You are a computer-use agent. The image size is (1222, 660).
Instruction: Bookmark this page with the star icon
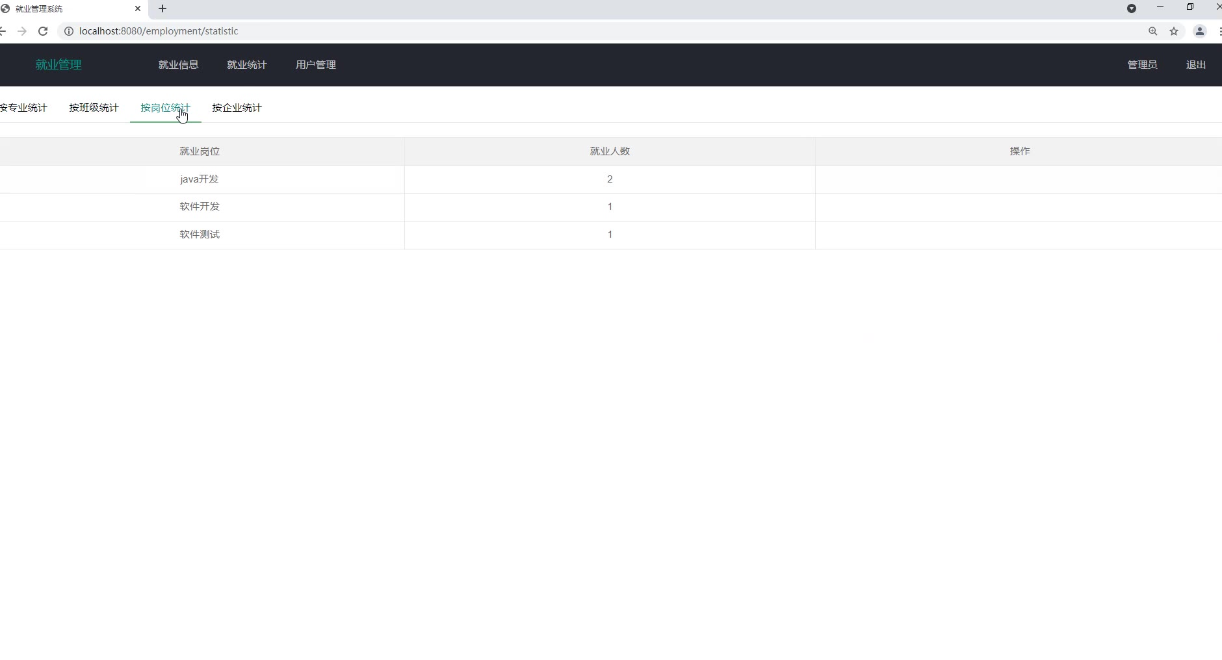tap(1174, 31)
